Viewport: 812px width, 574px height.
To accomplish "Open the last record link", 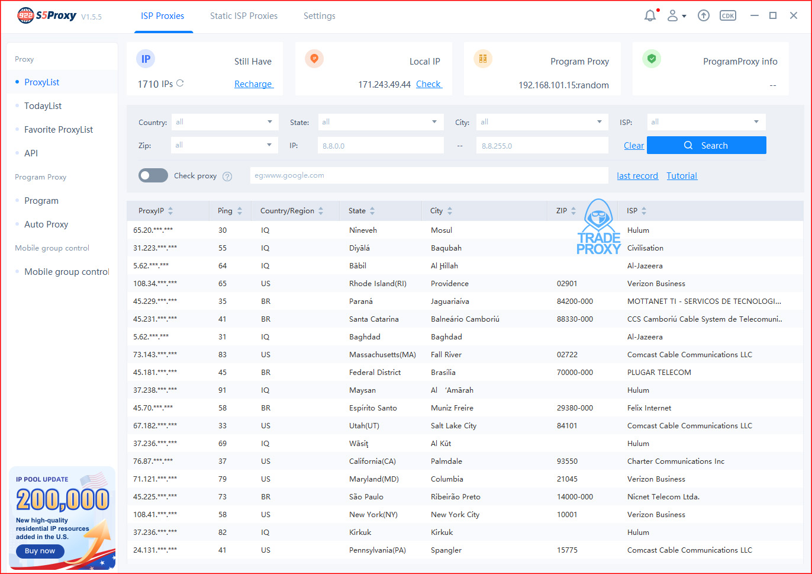I will pos(637,176).
